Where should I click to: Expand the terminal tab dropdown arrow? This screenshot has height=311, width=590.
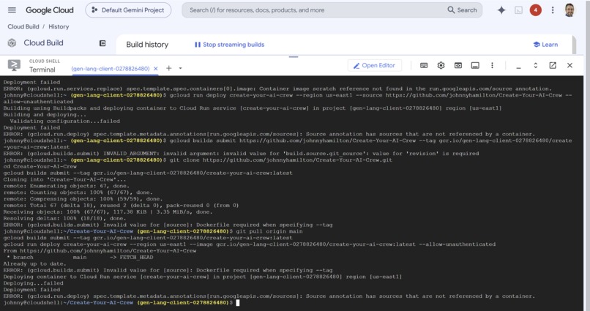[180, 69]
